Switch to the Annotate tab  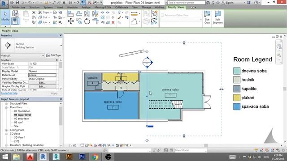pos(72,7)
